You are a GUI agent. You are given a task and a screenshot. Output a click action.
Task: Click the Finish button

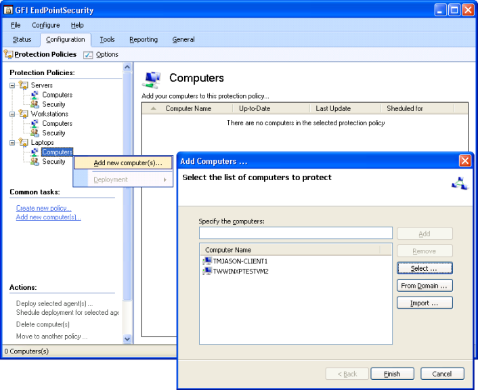click(x=392, y=374)
